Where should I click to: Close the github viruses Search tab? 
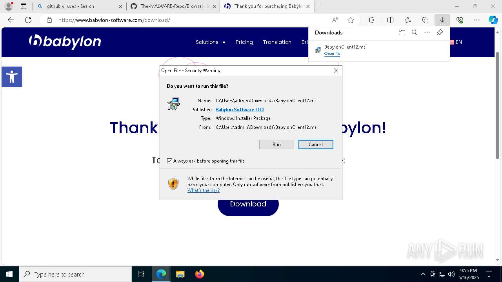click(x=120, y=6)
